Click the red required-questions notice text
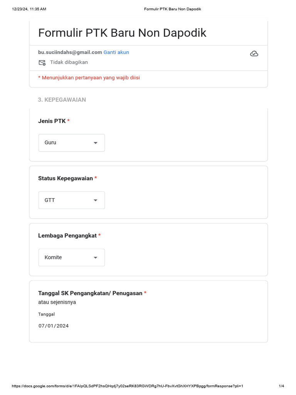Screen dimensions: 296x395 point(89,78)
